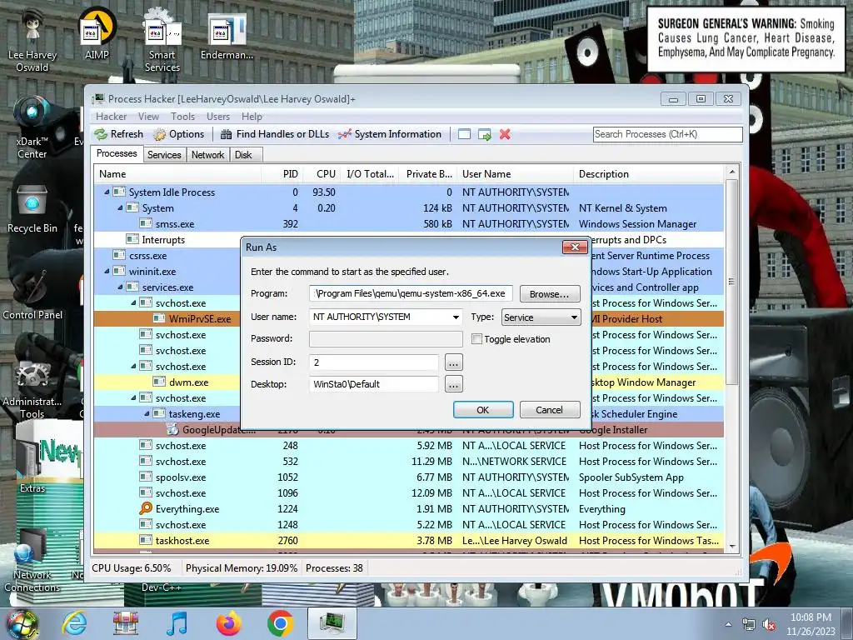Click the ellipsis button beside Desktop
The height and width of the screenshot is (640, 853).
pos(454,385)
